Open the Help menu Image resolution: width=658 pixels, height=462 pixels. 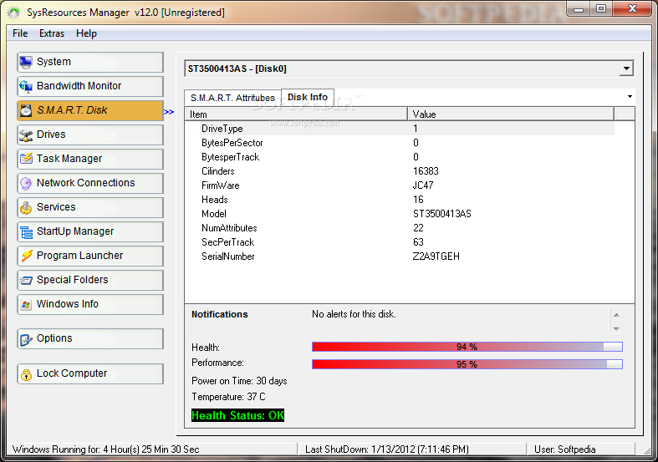(86, 33)
